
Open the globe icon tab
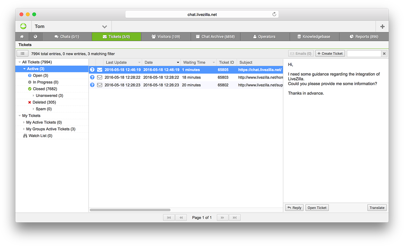coord(35,37)
